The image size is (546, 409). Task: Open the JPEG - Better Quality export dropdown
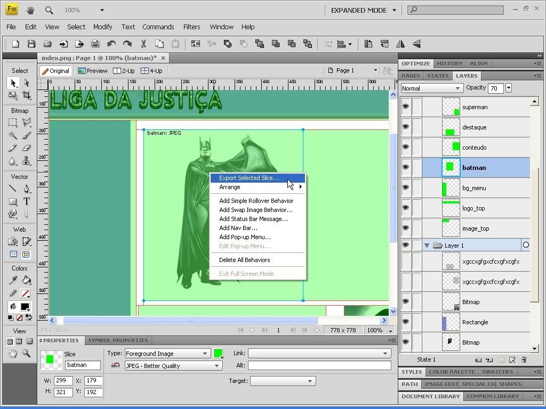pos(173,365)
